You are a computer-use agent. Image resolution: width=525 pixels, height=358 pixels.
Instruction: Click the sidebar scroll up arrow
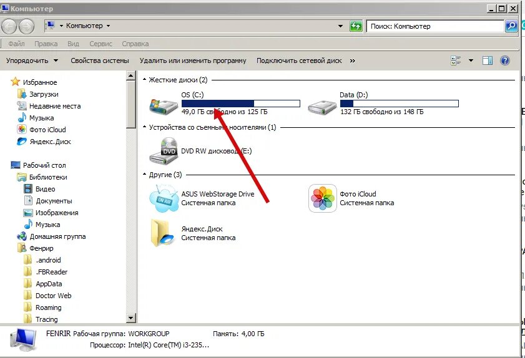click(131, 76)
